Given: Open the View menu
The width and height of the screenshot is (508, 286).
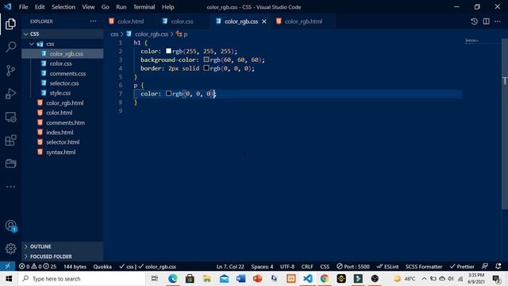Looking at the screenshot, I should (88, 7).
